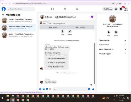This screenshot has width=131, height=102.
Task: Click message 'it's still available'
Action: point(51,82)
